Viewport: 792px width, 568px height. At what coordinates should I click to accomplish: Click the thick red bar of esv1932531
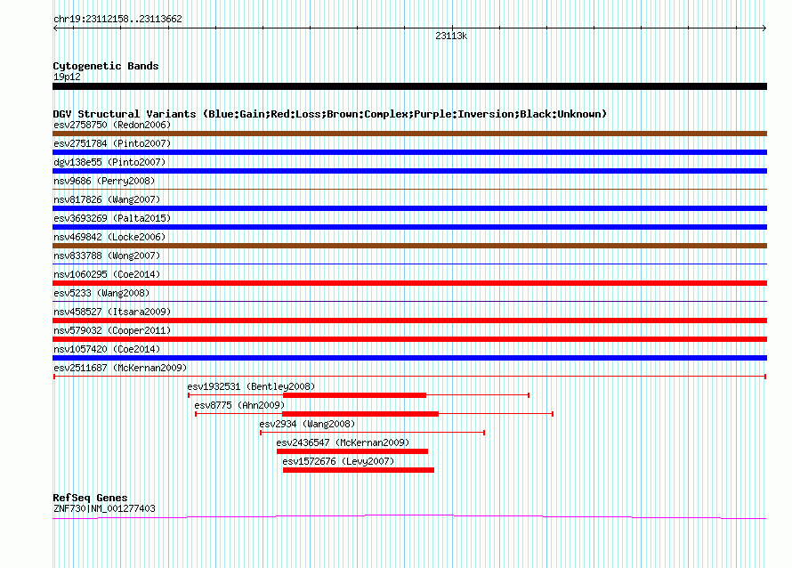pyautogui.click(x=354, y=395)
